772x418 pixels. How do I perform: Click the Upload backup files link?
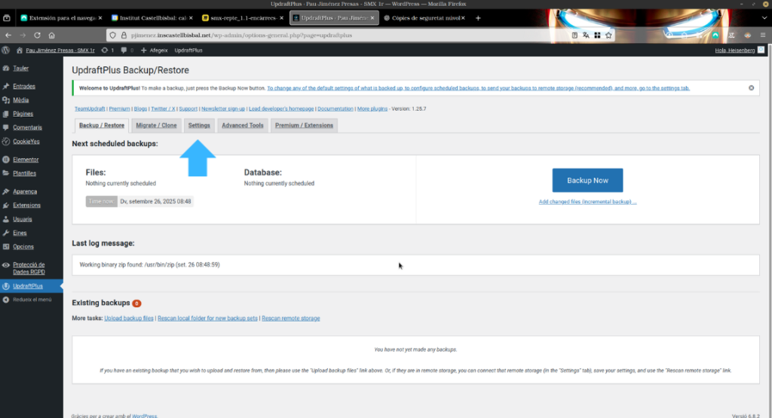click(129, 319)
